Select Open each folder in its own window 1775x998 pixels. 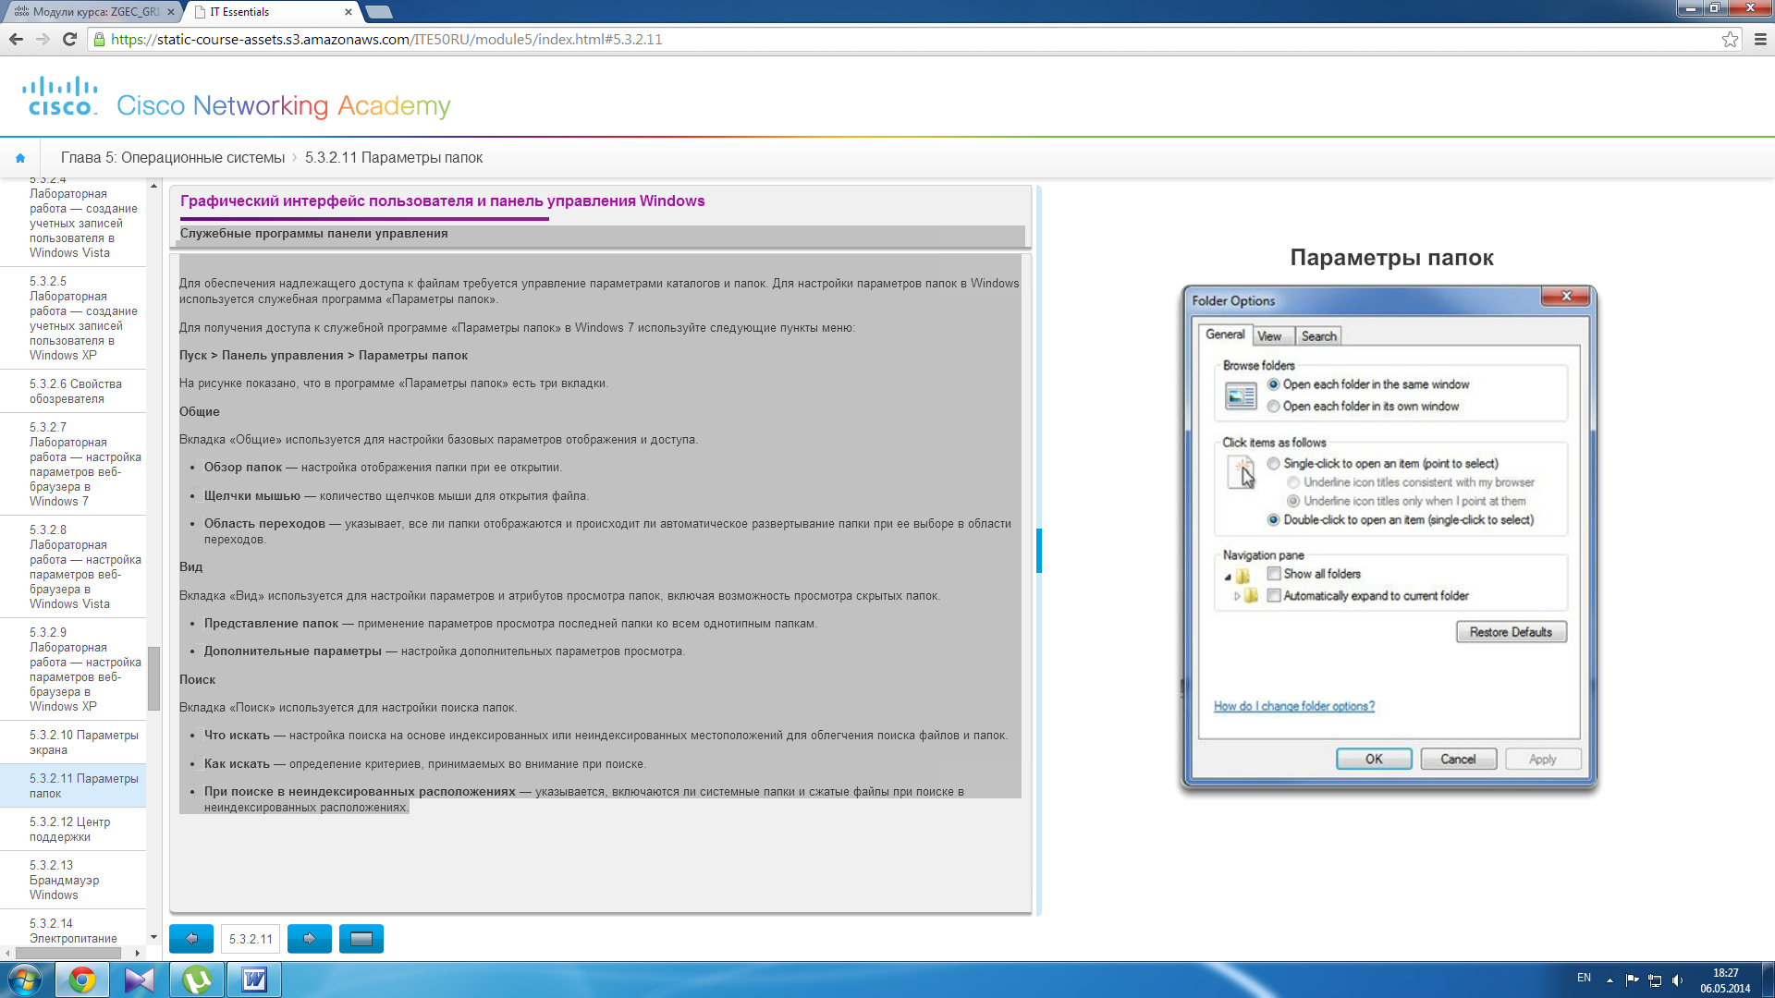pos(1274,407)
